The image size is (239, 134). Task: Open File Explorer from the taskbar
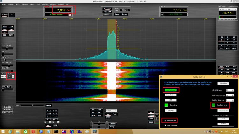(x=18, y=131)
